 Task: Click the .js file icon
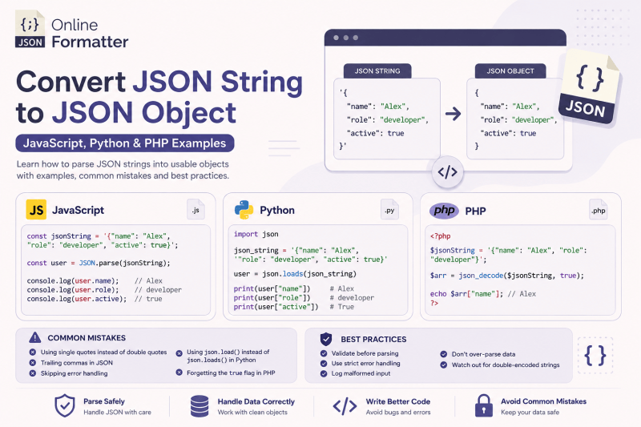click(x=196, y=210)
